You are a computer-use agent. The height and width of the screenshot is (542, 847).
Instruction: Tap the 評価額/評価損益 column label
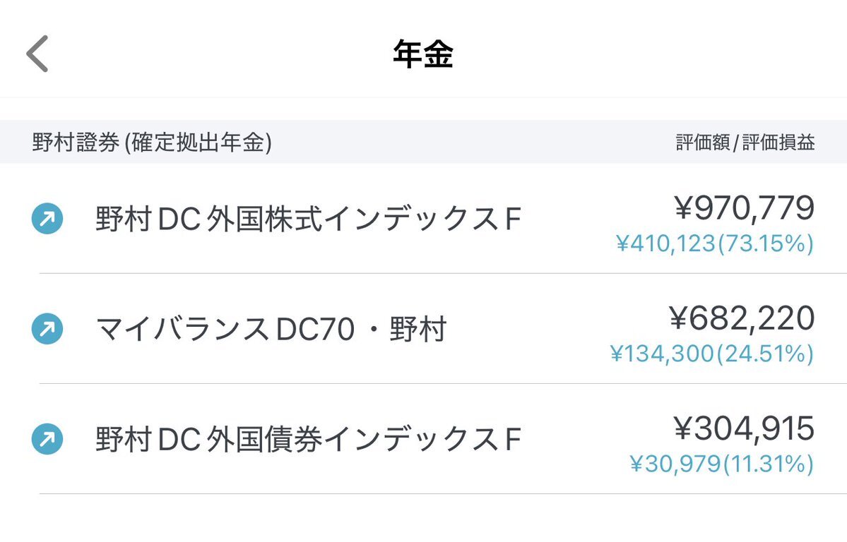[x=745, y=143]
